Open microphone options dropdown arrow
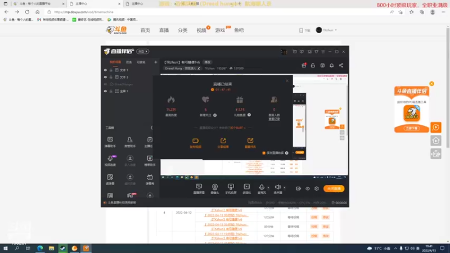 coord(268,188)
